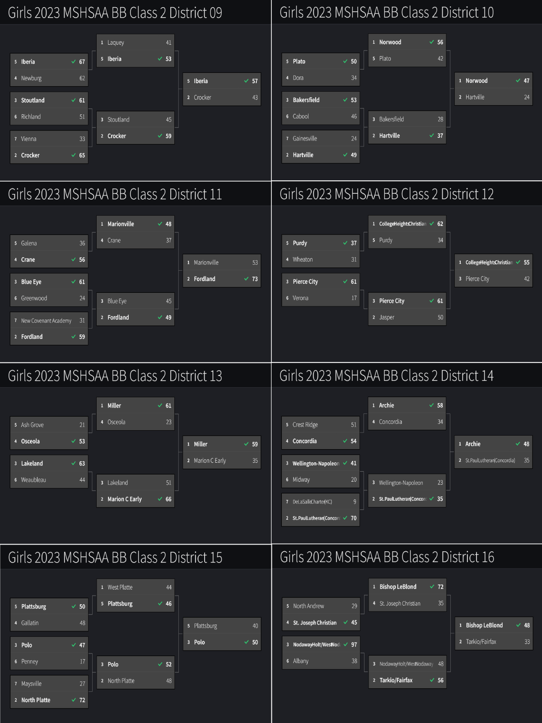Click checkmark beside Pierce City in the Verona matchup

(x=345, y=282)
